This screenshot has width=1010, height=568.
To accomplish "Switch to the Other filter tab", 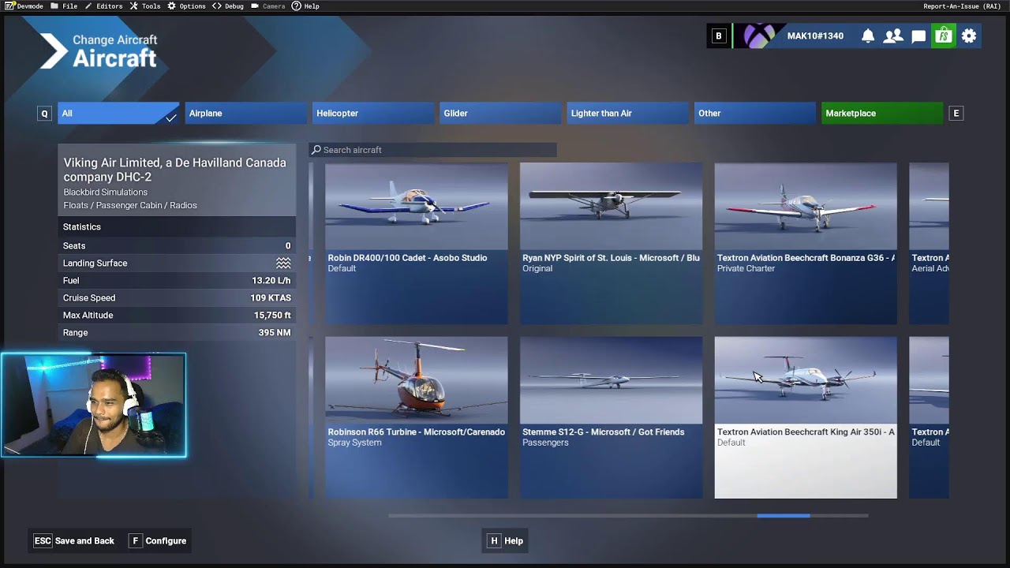I will click(x=754, y=114).
